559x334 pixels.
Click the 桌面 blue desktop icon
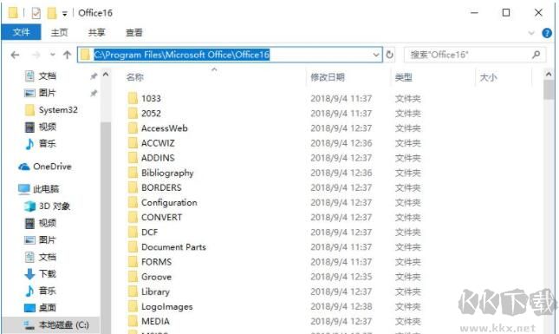point(30,308)
